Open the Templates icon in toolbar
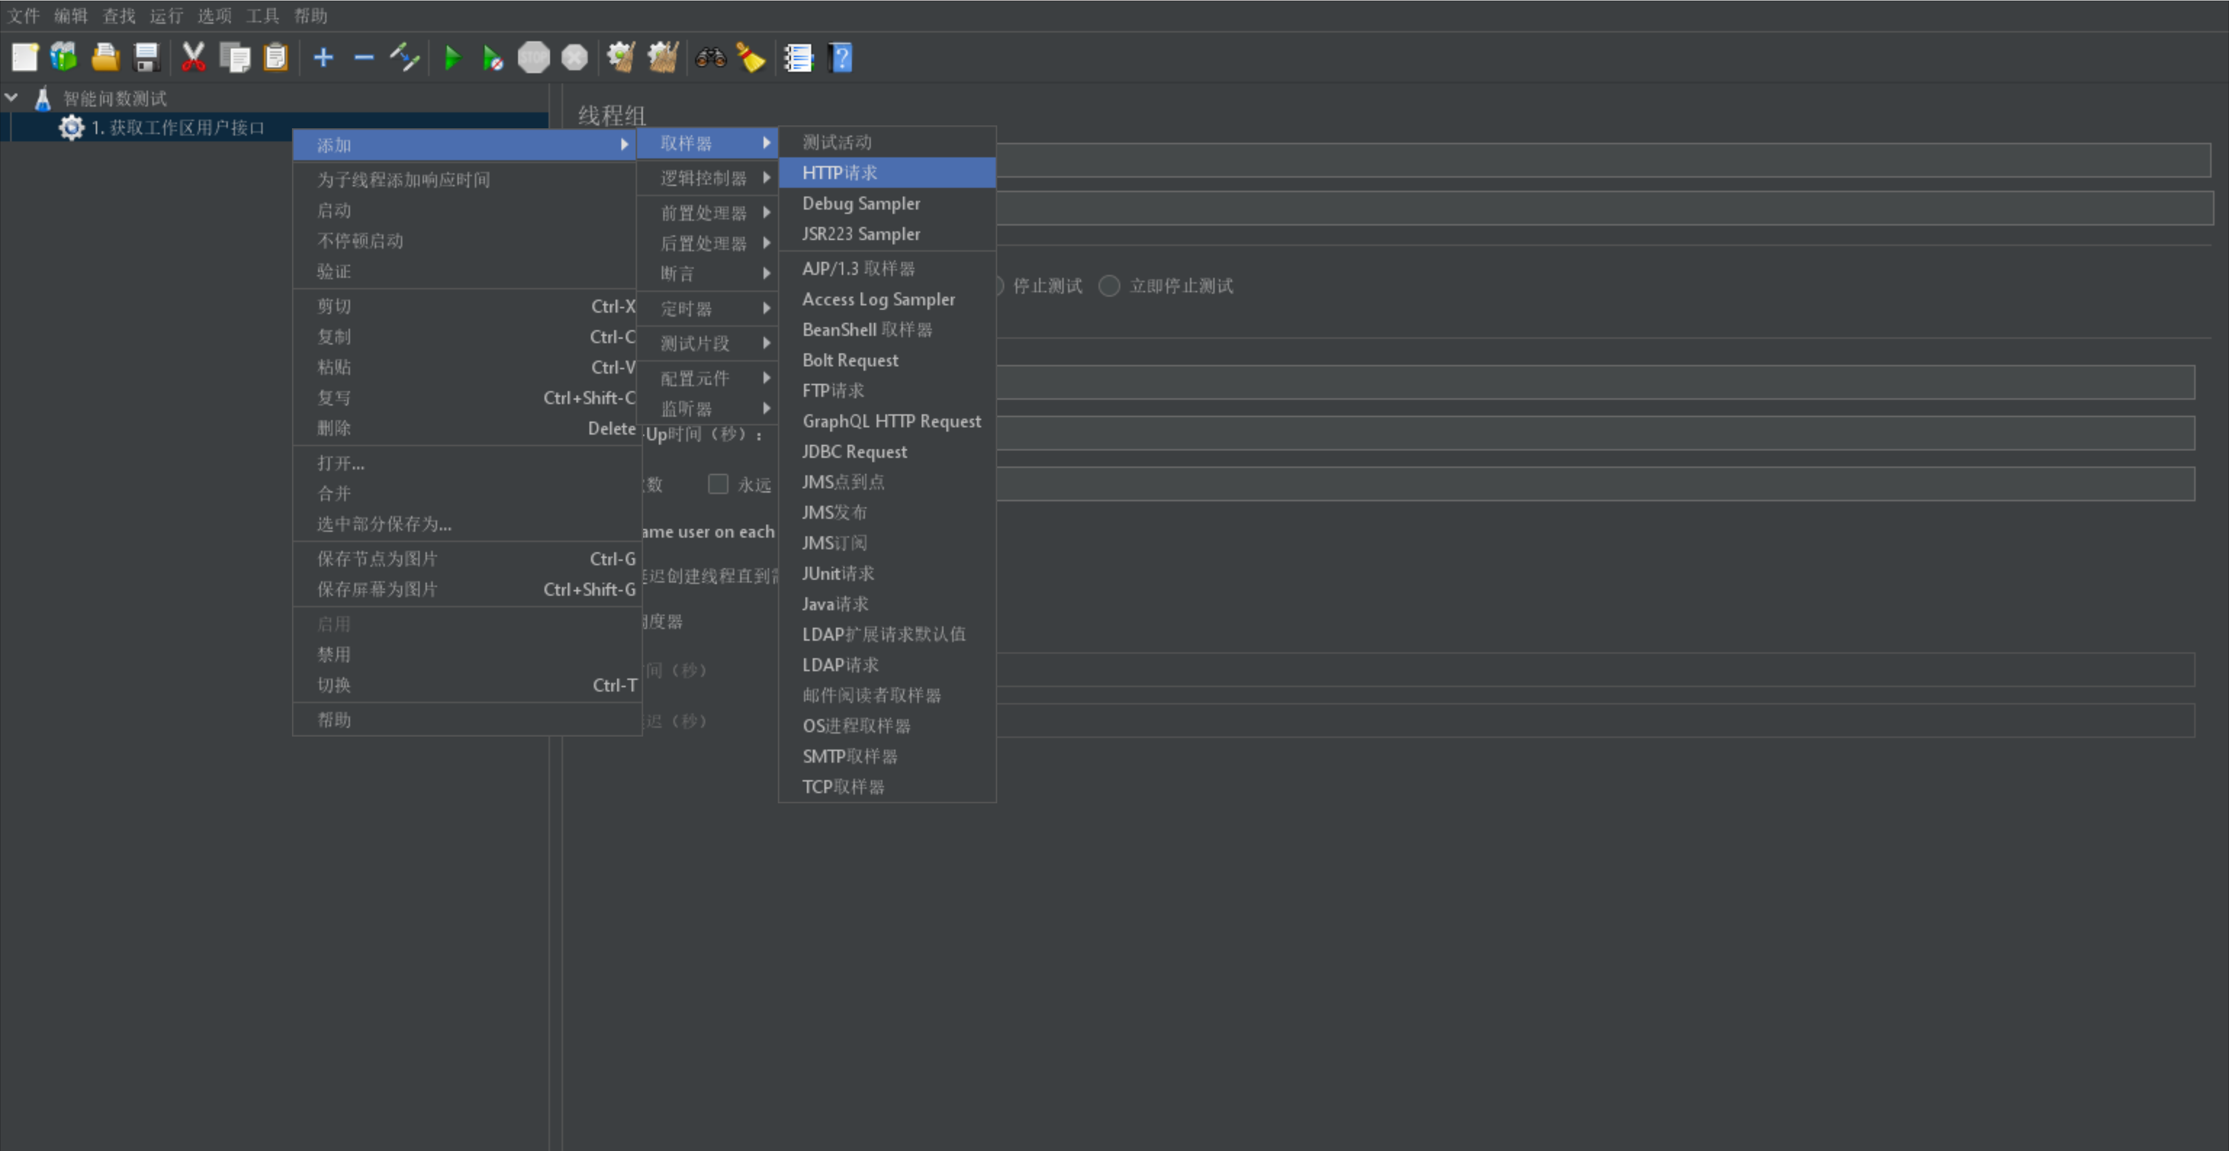Viewport: 2229px width, 1151px height. (x=64, y=58)
